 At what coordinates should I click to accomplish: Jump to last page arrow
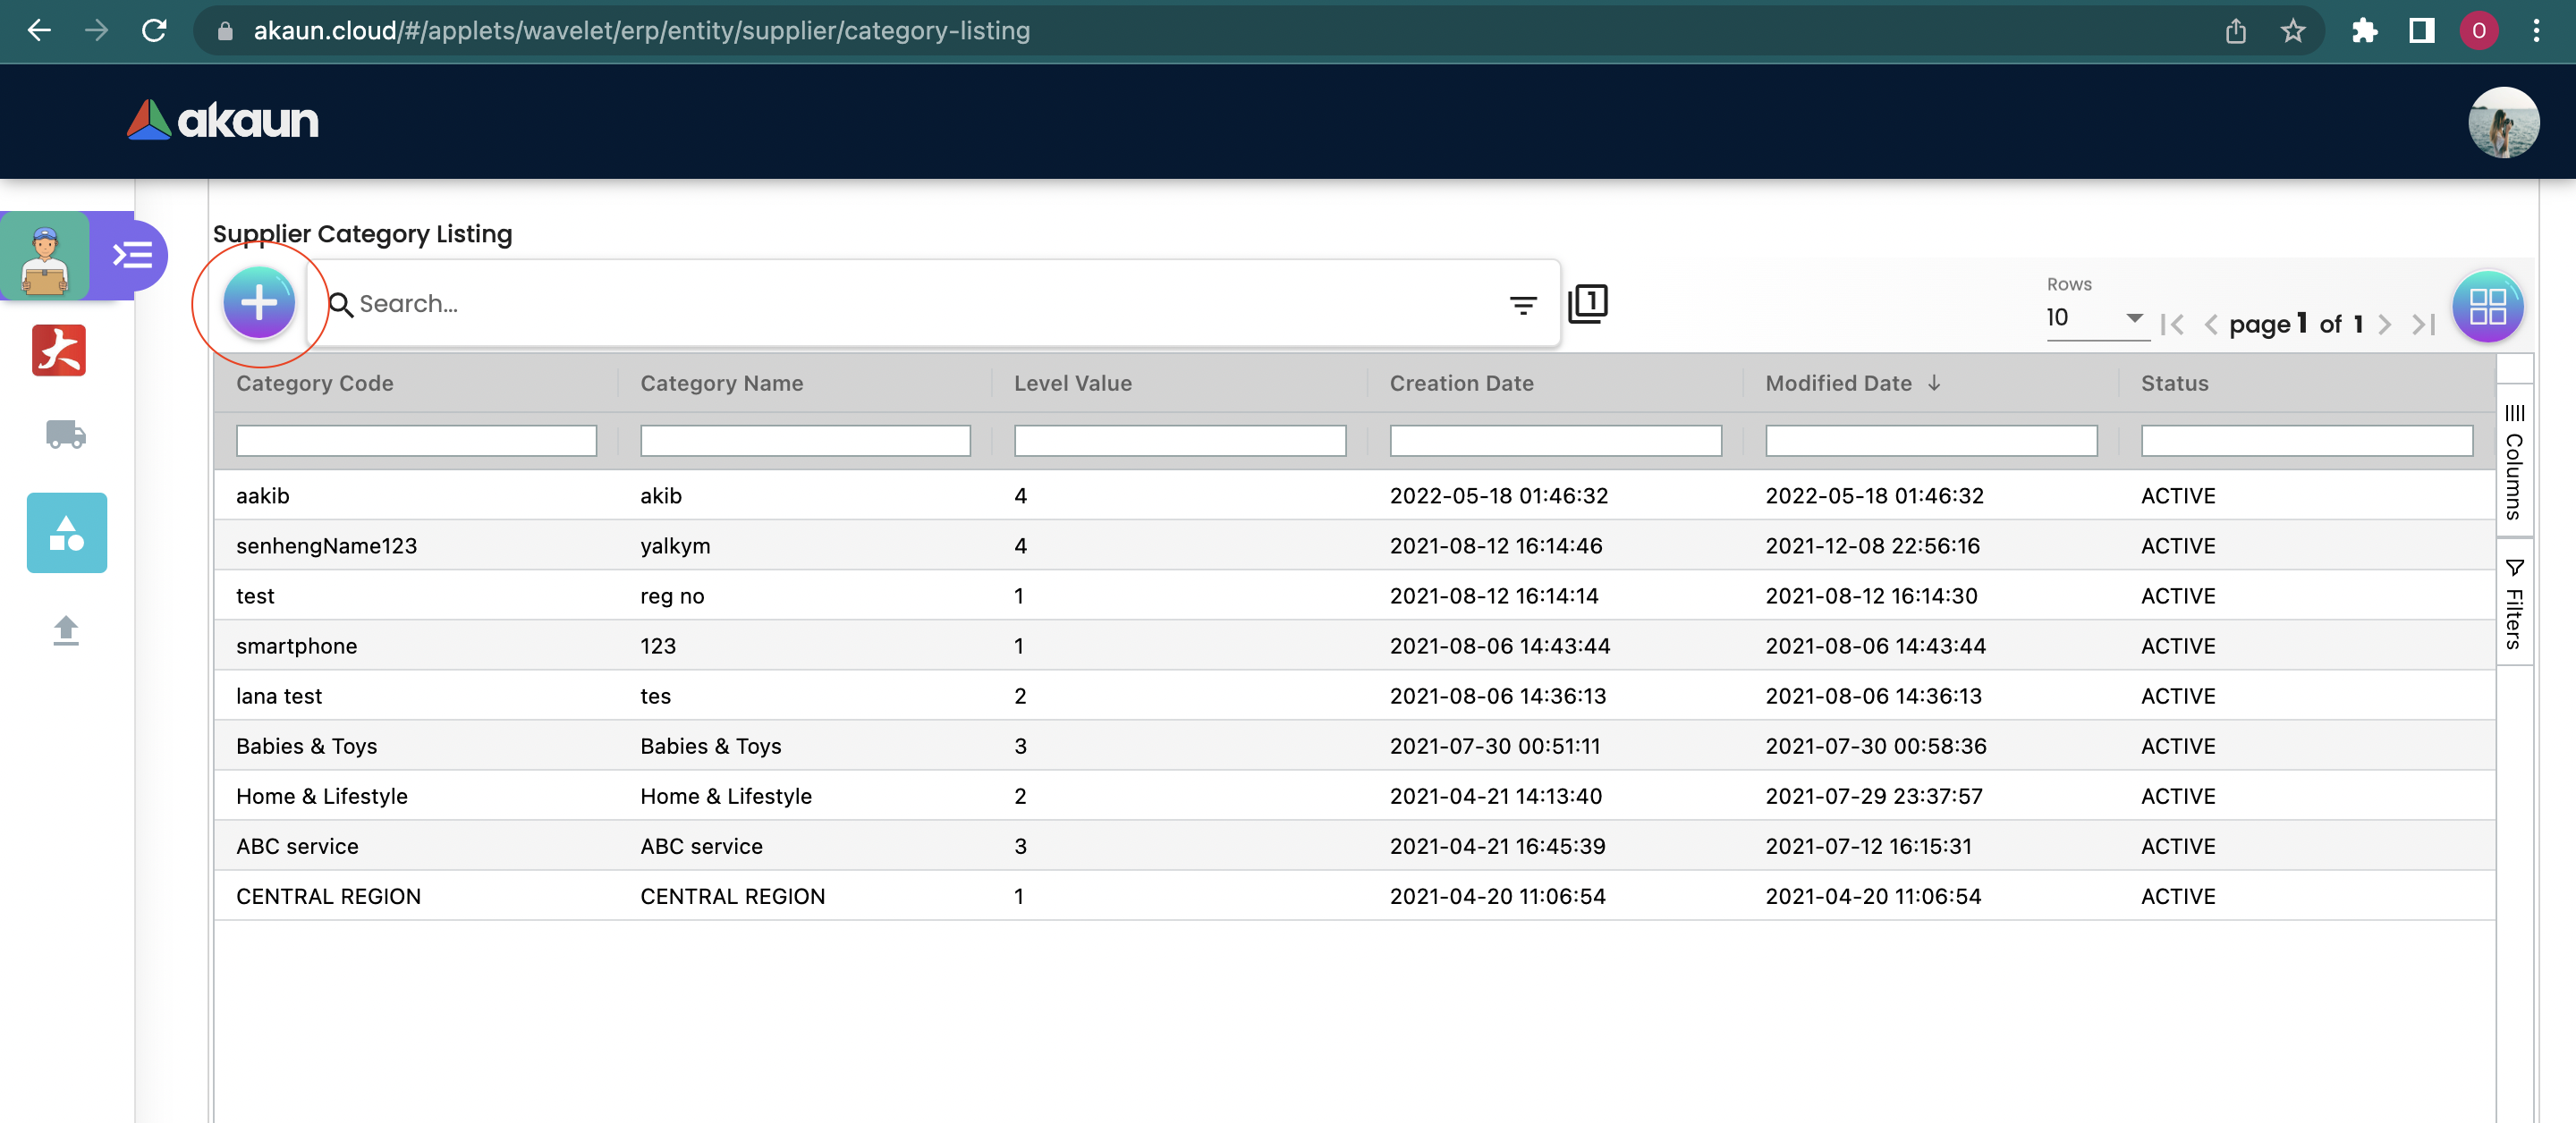click(2423, 324)
